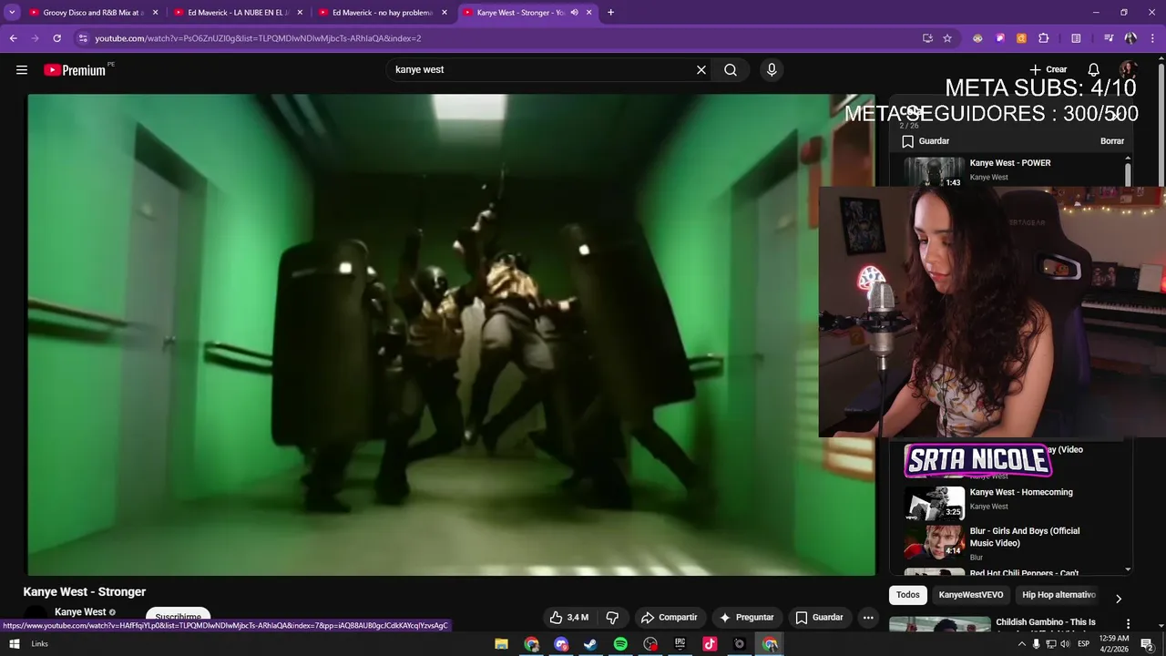The width and height of the screenshot is (1166, 656).
Task: Share the video with Compartir
Action: click(669, 618)
